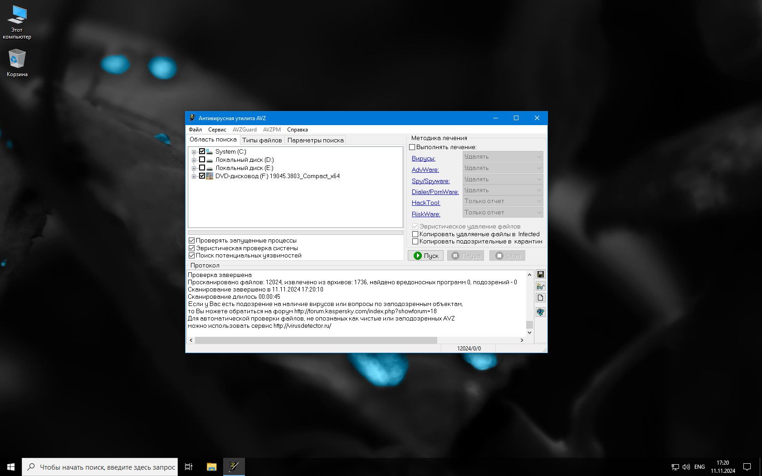Click the glasses icon to view found objects
This screenshot has height=476, width=762.
pos(540,286)
